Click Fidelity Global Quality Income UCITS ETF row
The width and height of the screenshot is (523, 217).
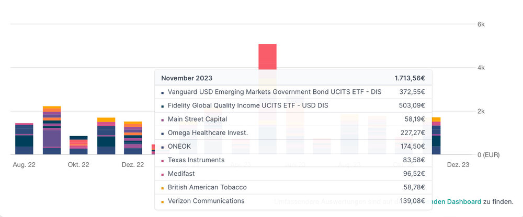248,105
